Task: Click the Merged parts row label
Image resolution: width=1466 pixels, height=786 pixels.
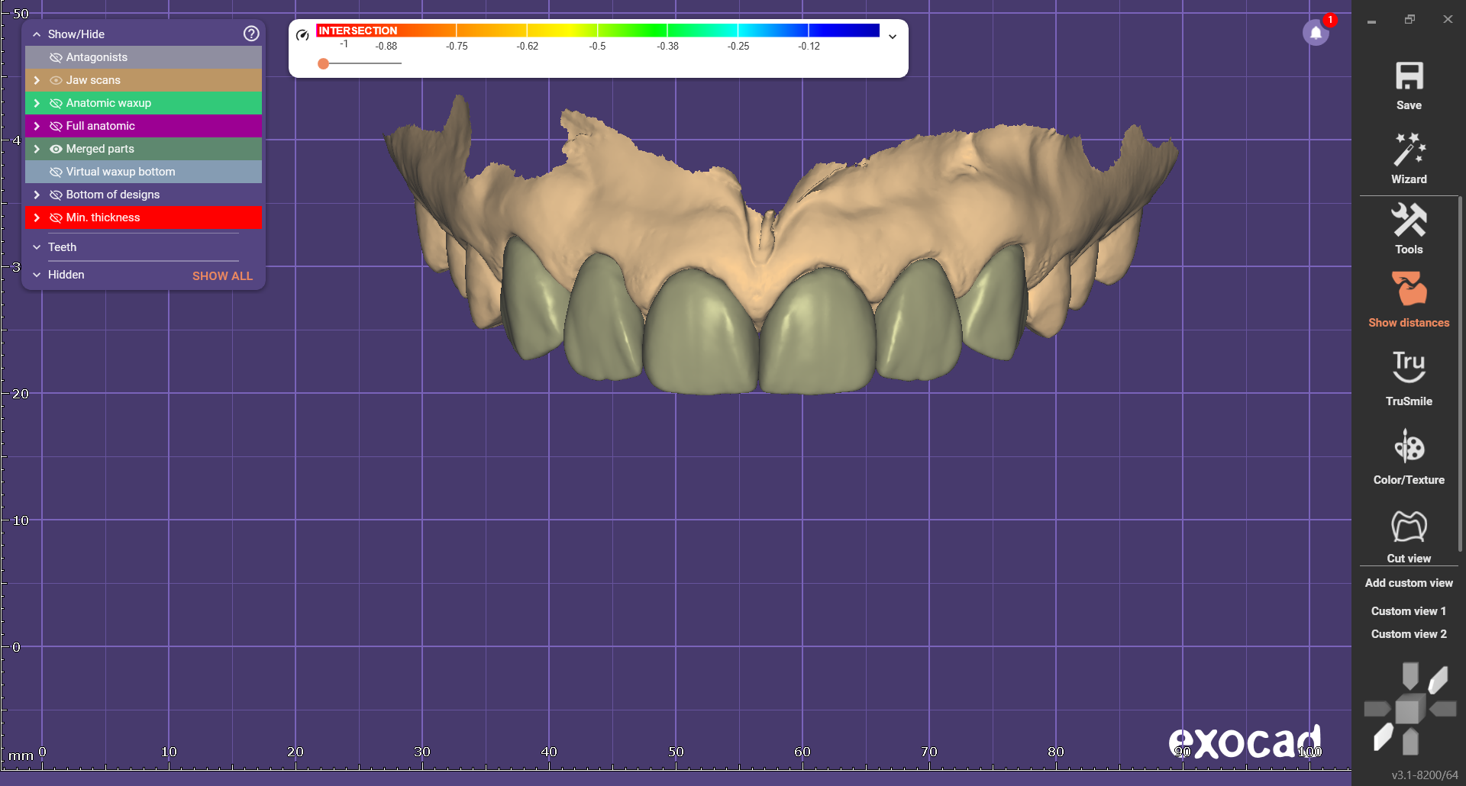Action: pyautogui.click(x=100, y=149)
